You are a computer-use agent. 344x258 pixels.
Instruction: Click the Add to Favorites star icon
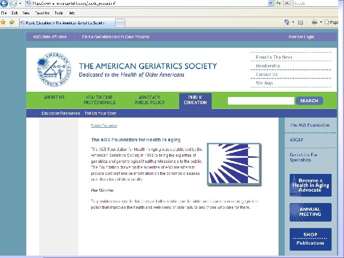[x=12, y=22]
